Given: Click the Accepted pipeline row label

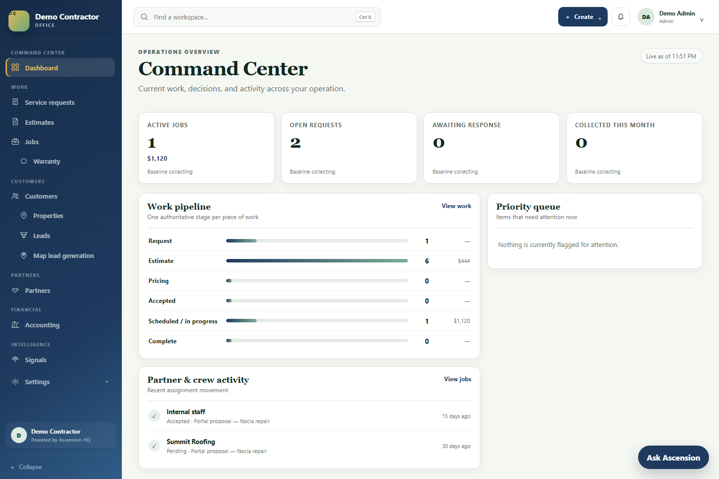Looking at the screenshot, I should coord(162,301).
